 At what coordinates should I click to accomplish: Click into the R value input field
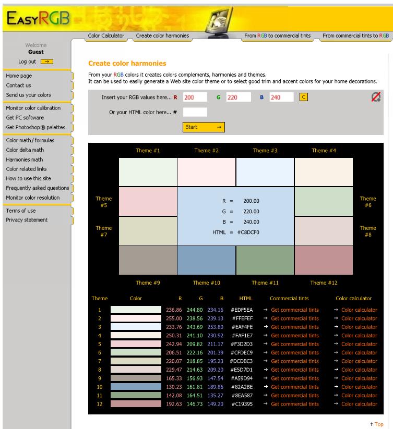[195, 97]
